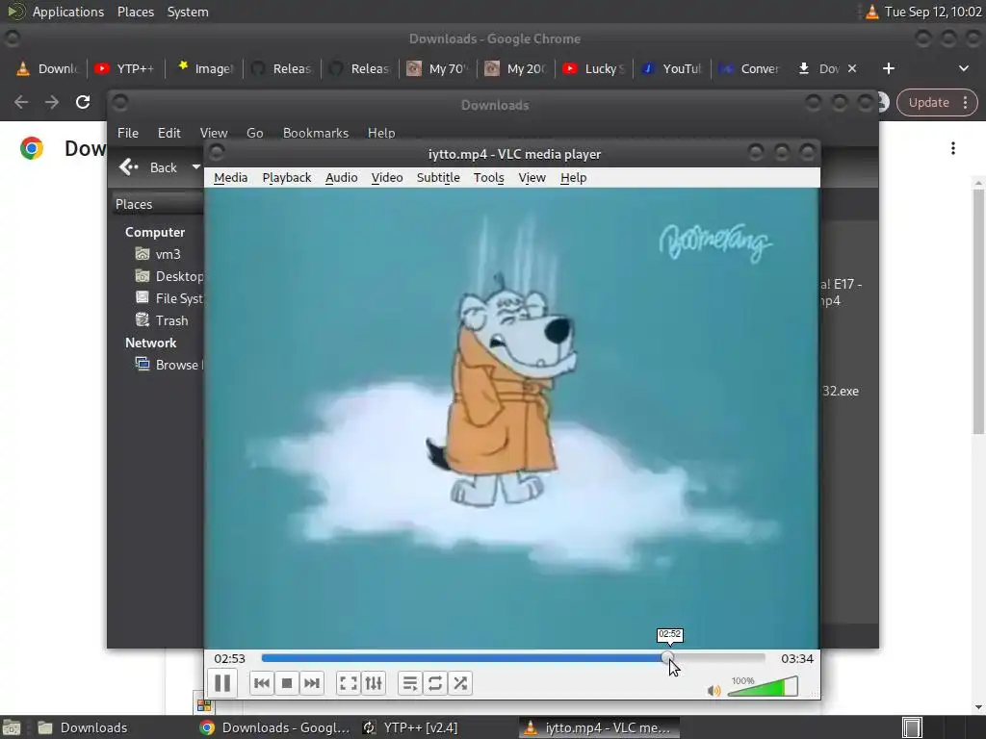Switch to Lucky YouTube Chrome tab
986x739 pixels.
(x=593, y=68)
